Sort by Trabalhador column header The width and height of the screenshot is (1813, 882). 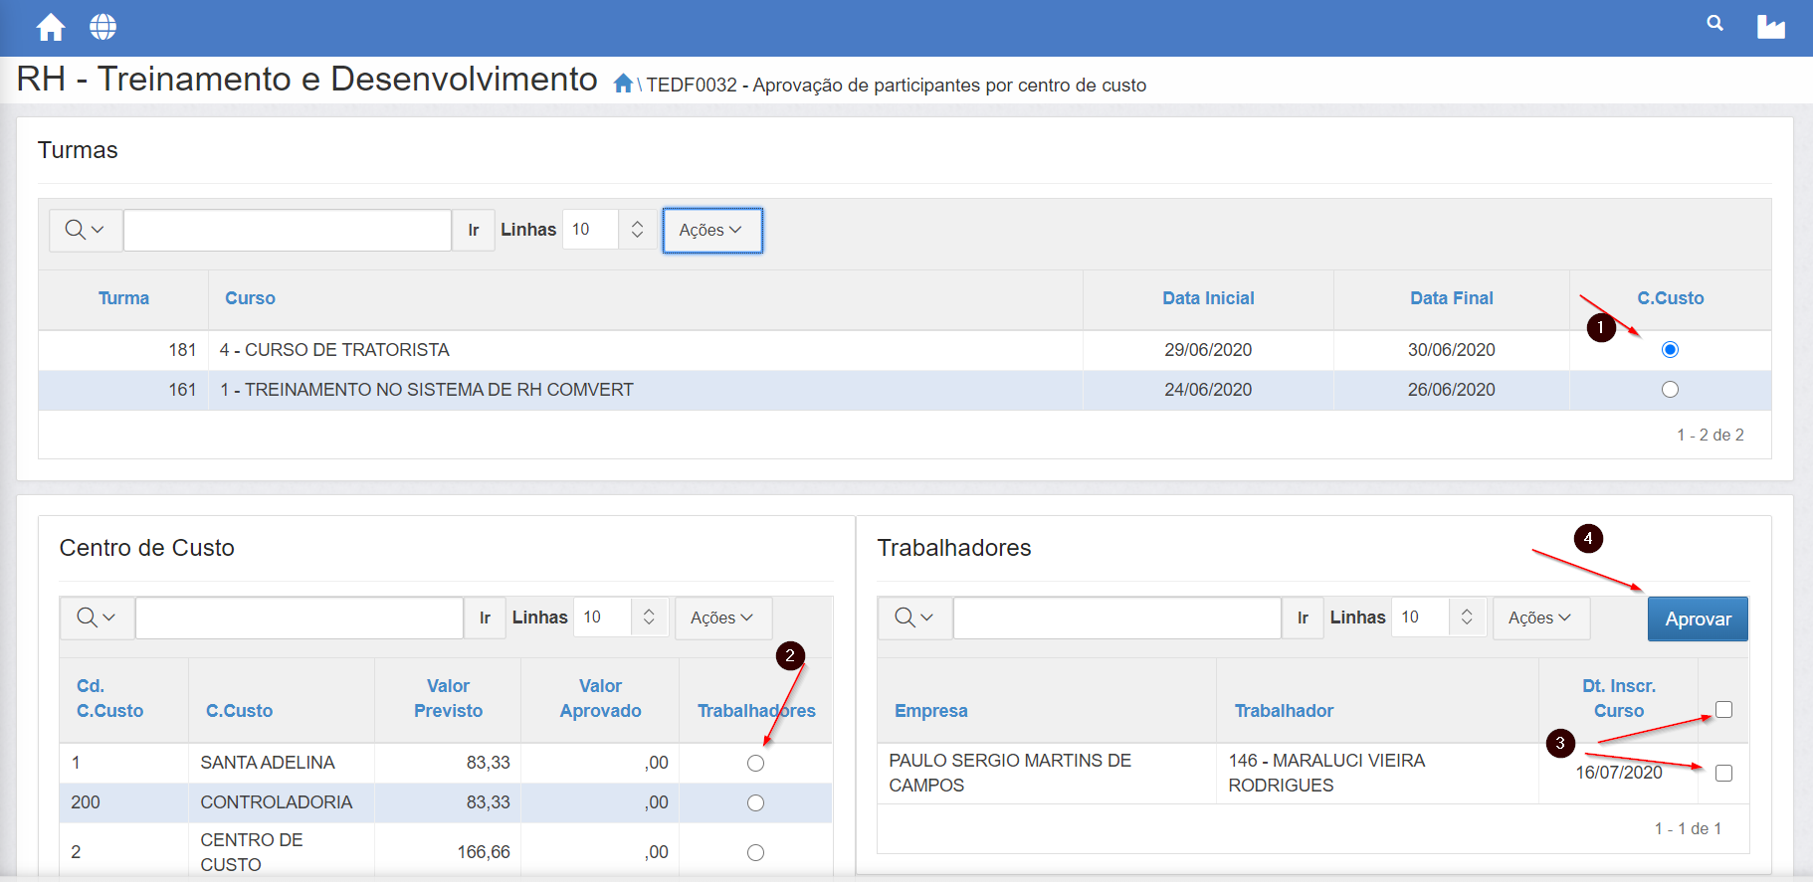point(1284,711)
